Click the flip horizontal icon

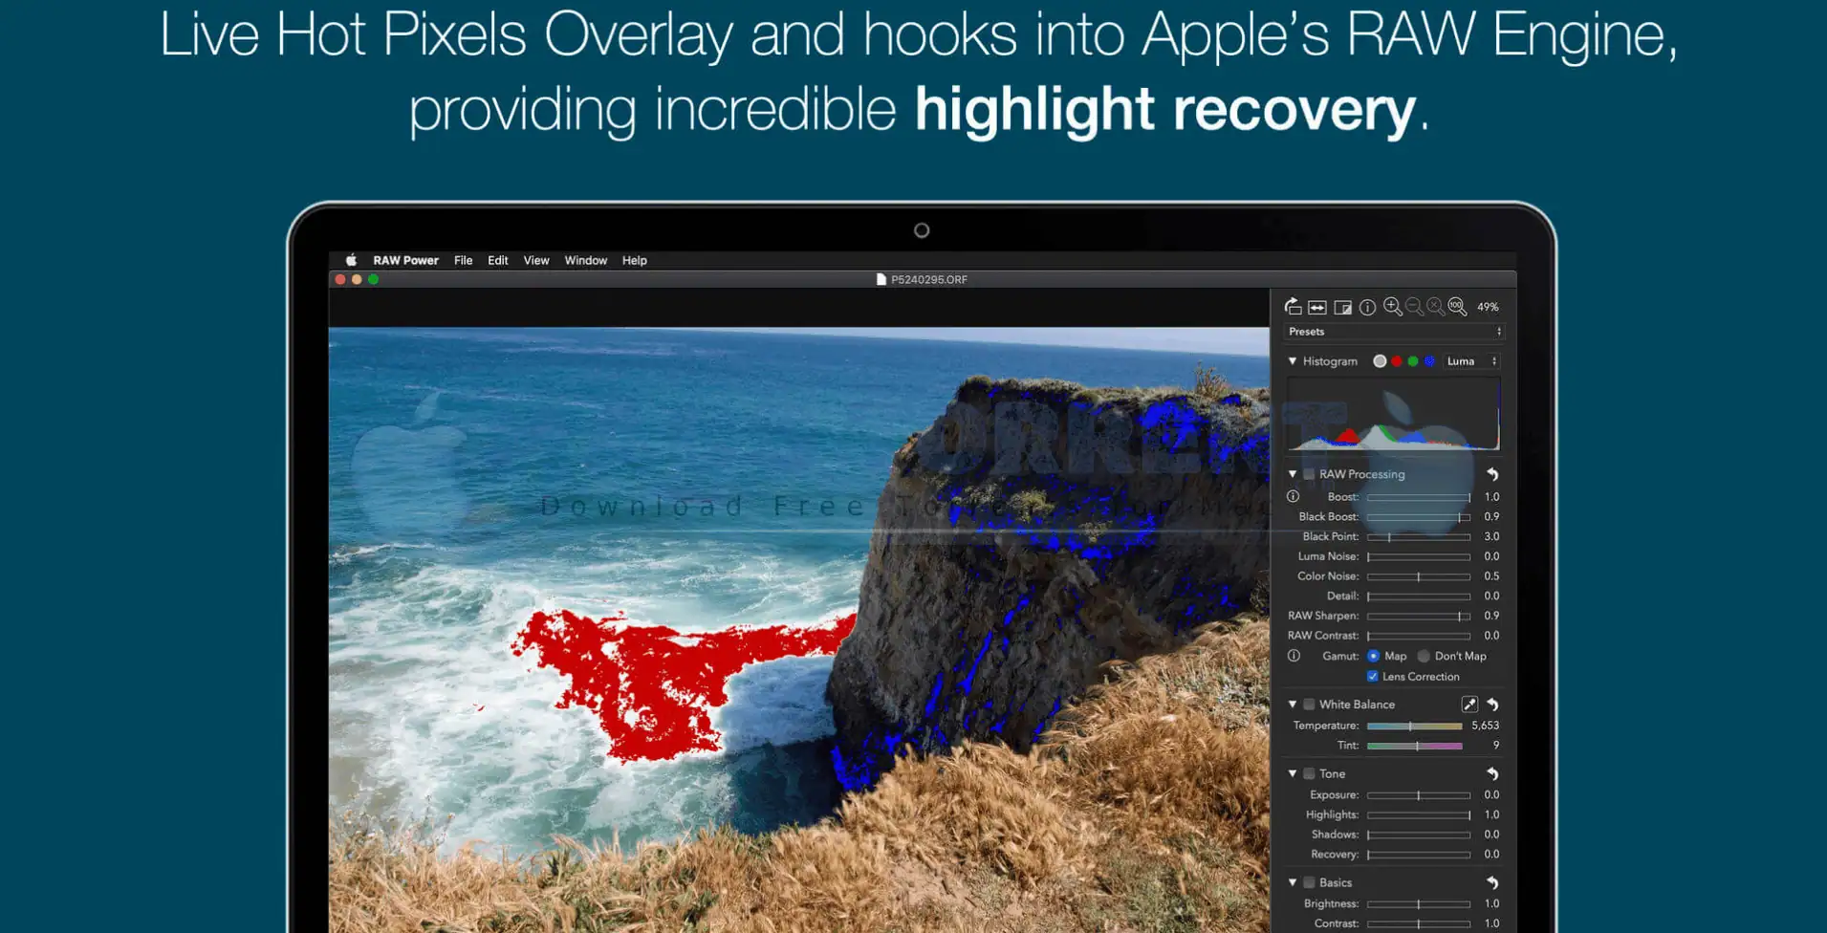[1317, 307]
